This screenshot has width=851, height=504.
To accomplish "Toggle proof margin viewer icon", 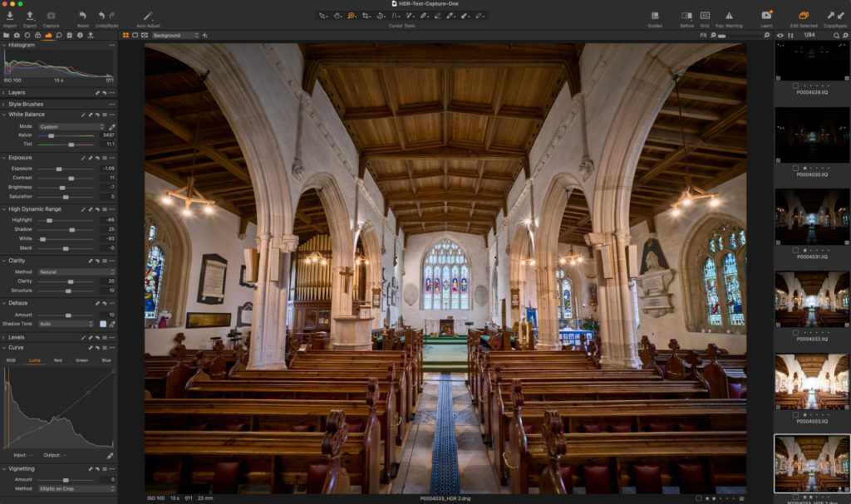I will pos(145,35).
